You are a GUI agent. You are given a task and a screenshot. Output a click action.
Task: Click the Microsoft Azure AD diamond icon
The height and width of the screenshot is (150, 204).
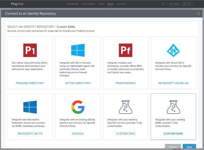coord(173,50)
